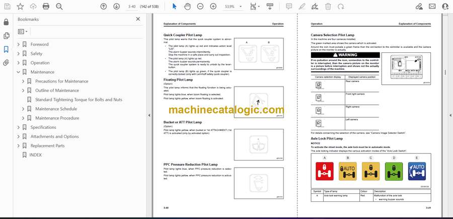453x219 pixels.
Task: Click the trash delete icon
Action: click(x=328, y=7)
